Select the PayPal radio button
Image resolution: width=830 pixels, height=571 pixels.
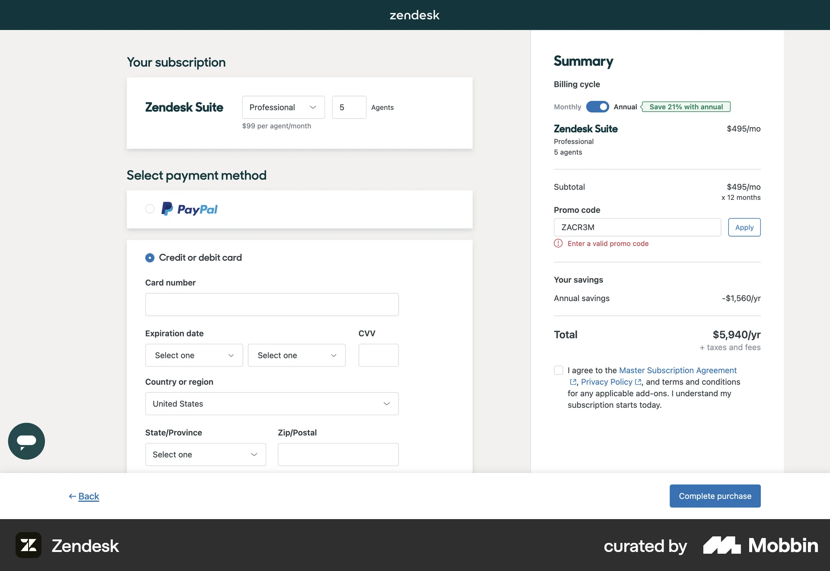click(x=150, y=209)
